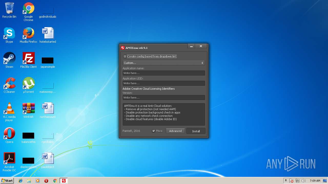328x184 pixels.
Task: Launch Google Chrome from the desktop
Action: (28, 12)
